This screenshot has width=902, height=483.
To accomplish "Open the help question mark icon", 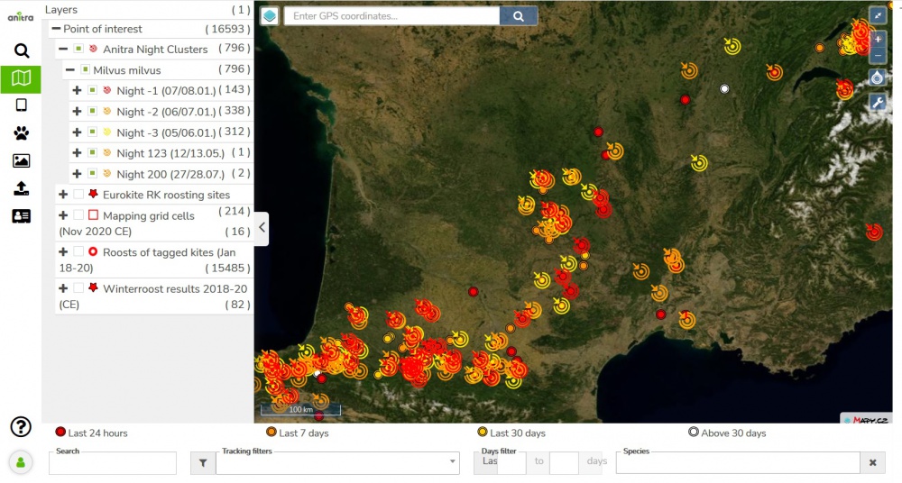I will click(21, 427).
